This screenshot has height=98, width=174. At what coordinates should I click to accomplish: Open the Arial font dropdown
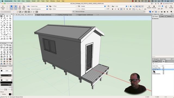pos(121,6)
